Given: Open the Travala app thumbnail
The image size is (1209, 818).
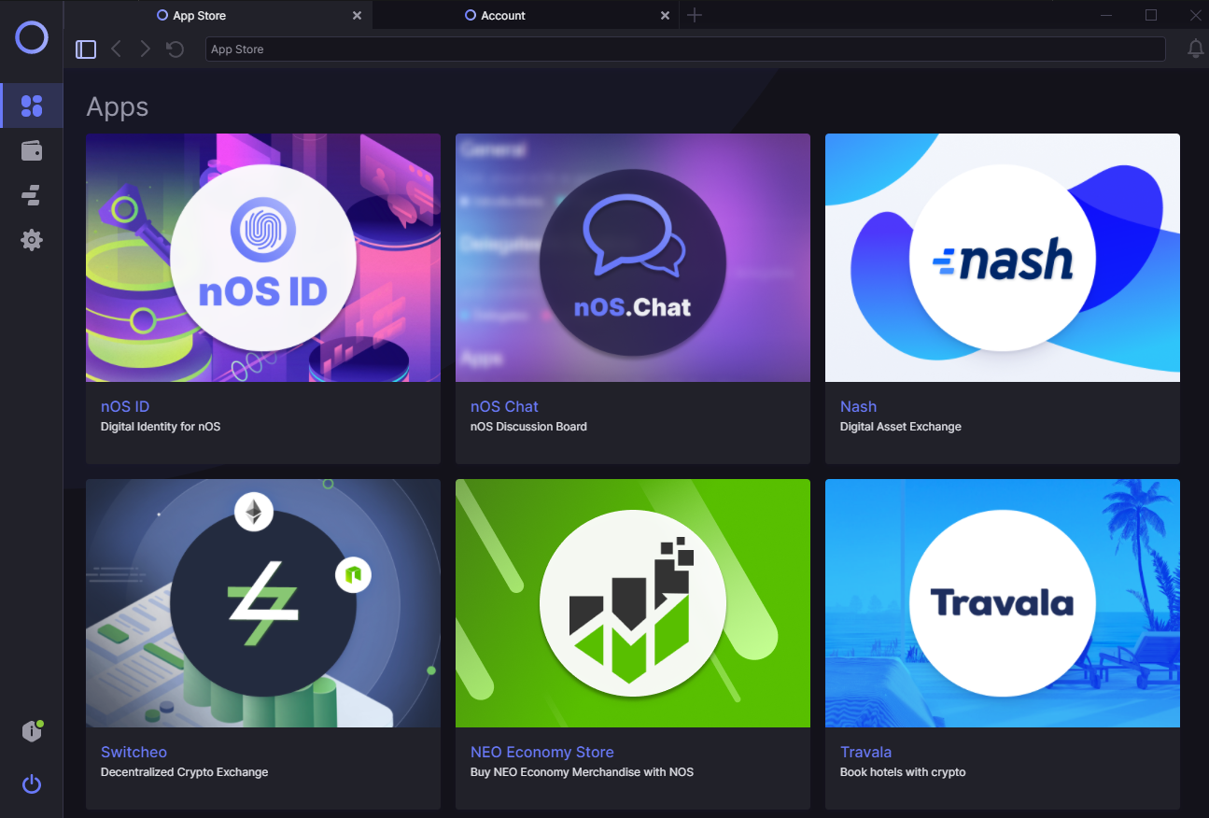Looking at the screenshot, I should (x=1003, y=603).
